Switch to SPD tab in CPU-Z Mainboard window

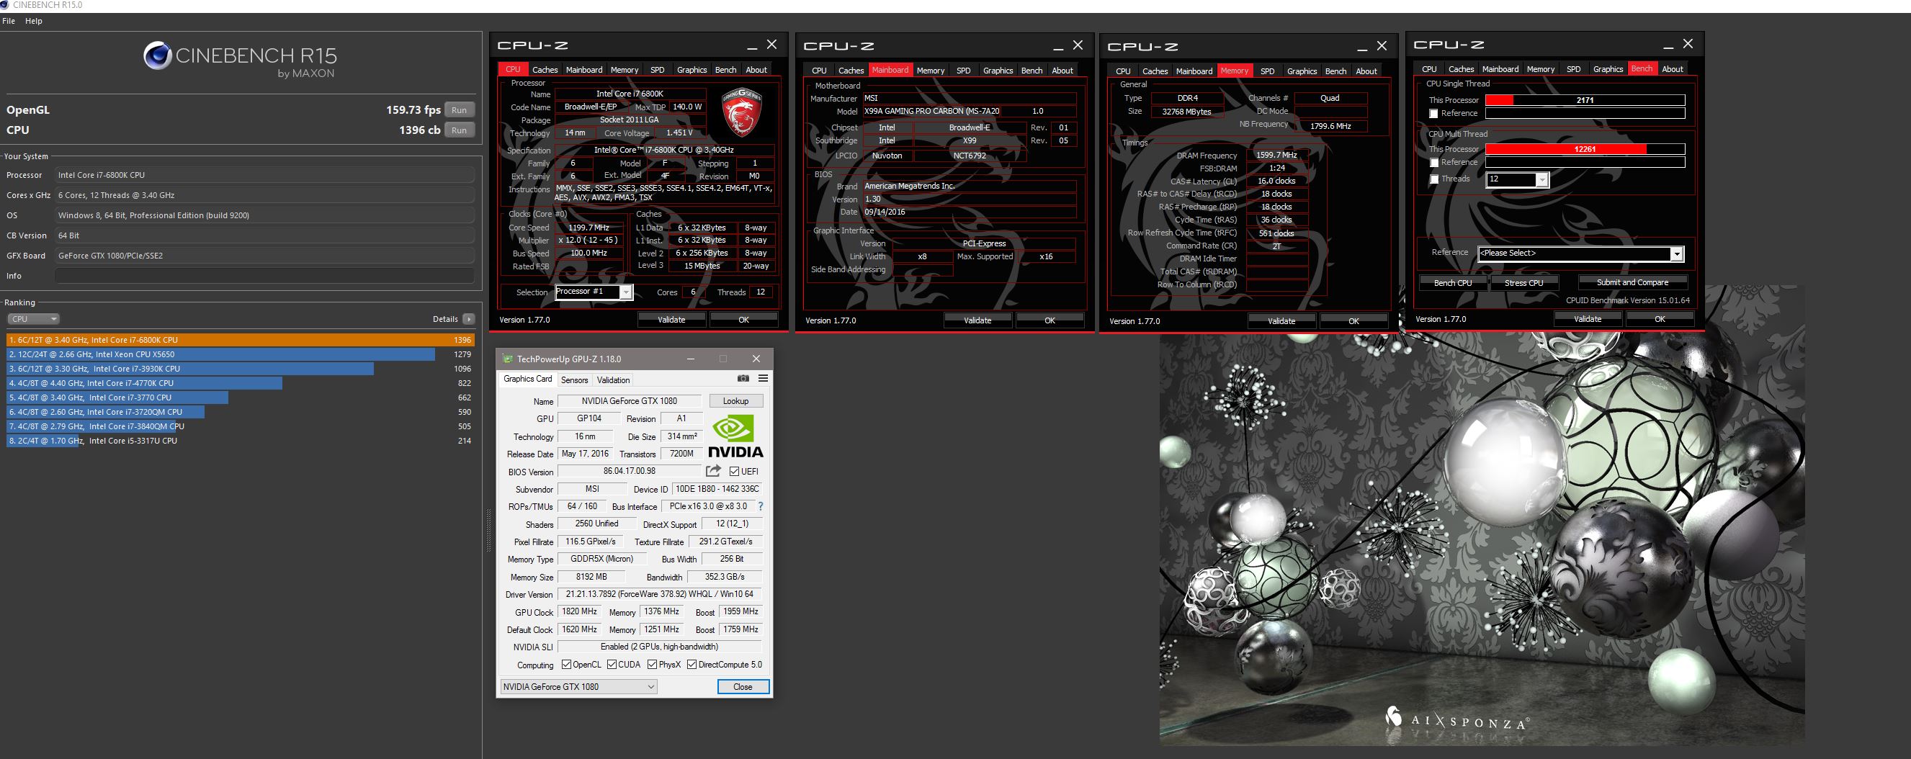click(963, 71)
